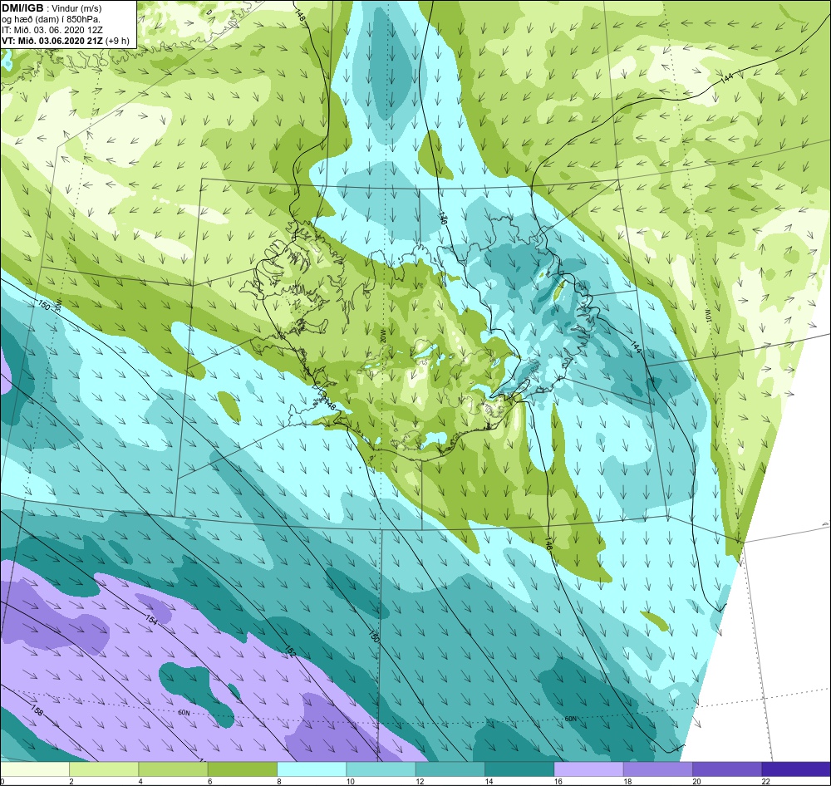Choose the dark green 6–8 m/s legend swatch
The image size is (831, 786).
(x=242, y=769)
